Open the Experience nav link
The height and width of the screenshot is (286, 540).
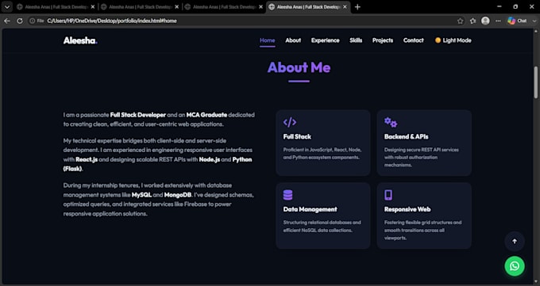point(325,40)
